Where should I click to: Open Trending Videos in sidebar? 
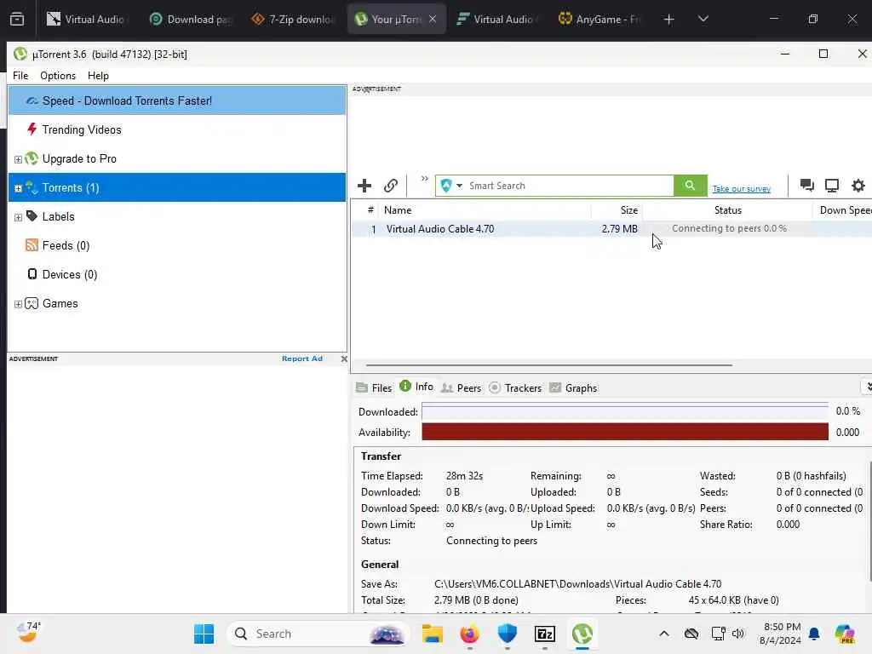click(82, 129)
